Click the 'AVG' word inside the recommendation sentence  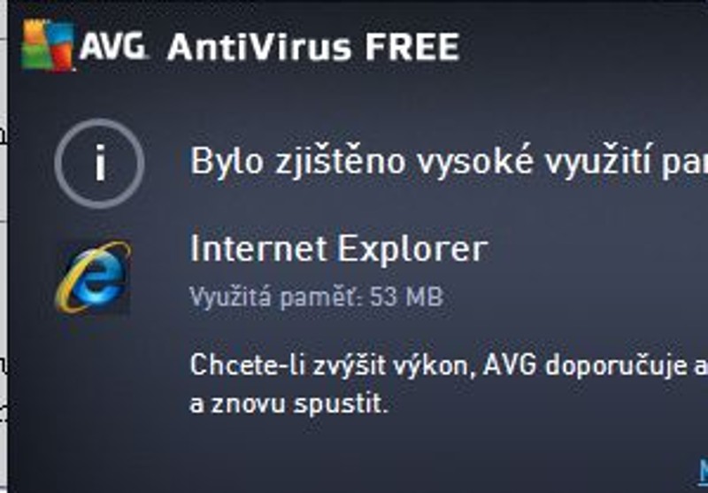point(510,365)
